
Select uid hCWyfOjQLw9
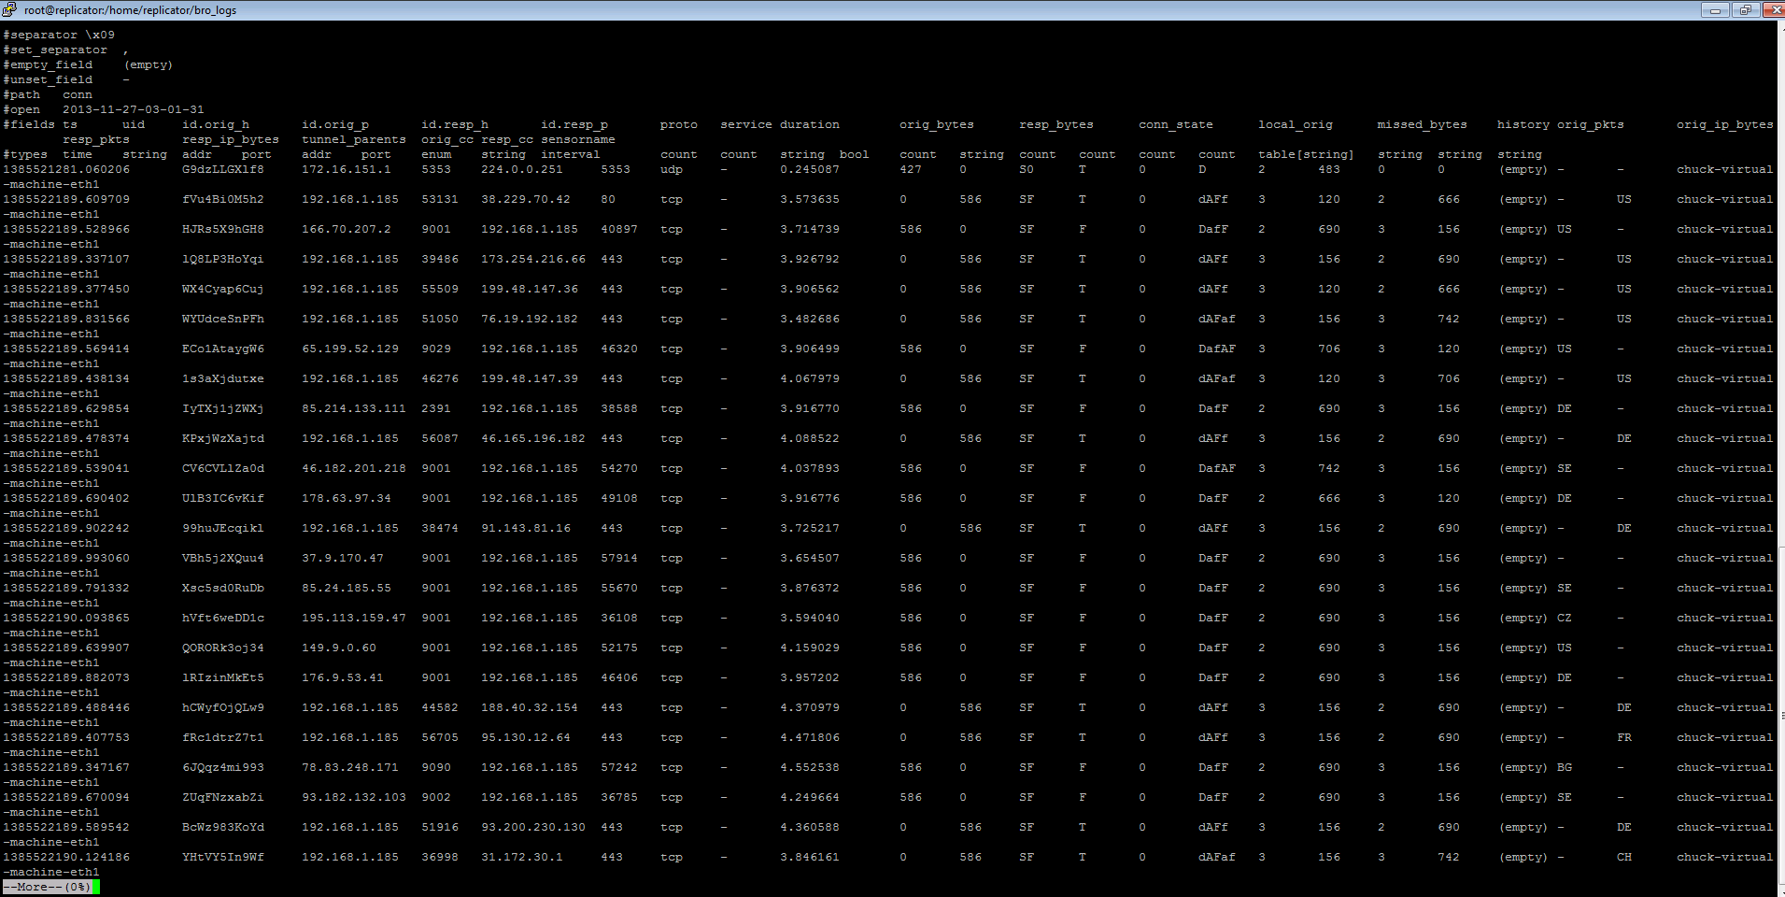coord(223,708)
